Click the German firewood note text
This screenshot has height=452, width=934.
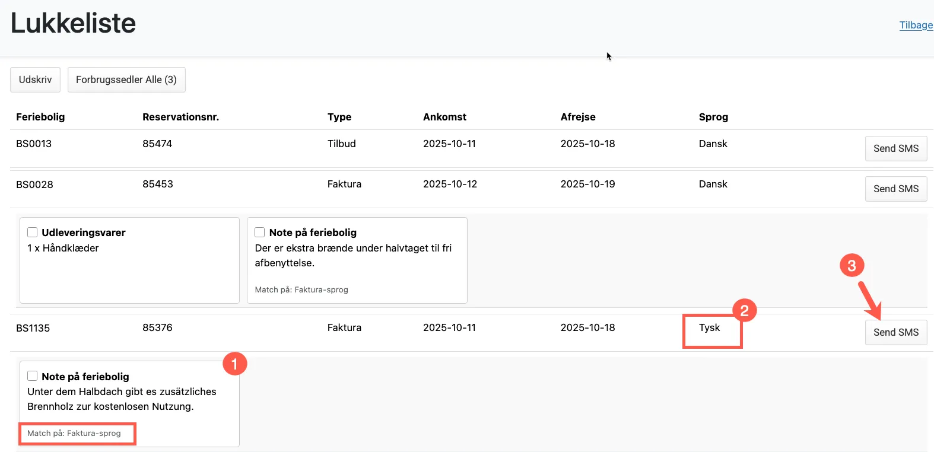[x=122, y=399]
